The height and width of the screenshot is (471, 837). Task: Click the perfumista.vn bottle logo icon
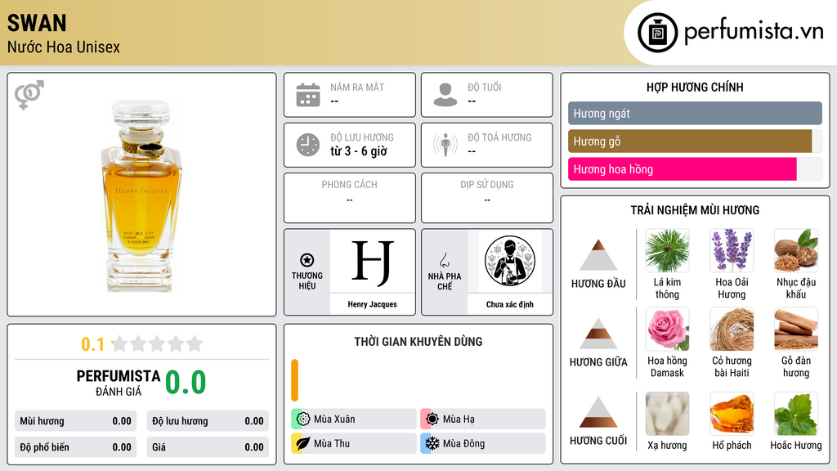(657, 33)
